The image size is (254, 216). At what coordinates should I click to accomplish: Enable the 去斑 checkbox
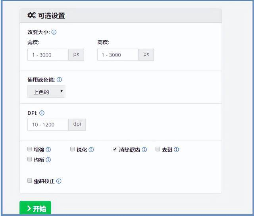tap(158, 149)
